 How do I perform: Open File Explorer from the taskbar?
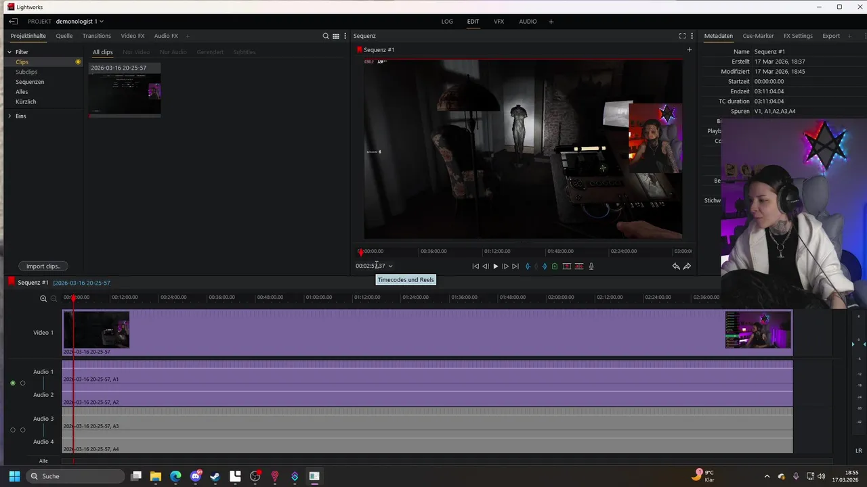156,476
